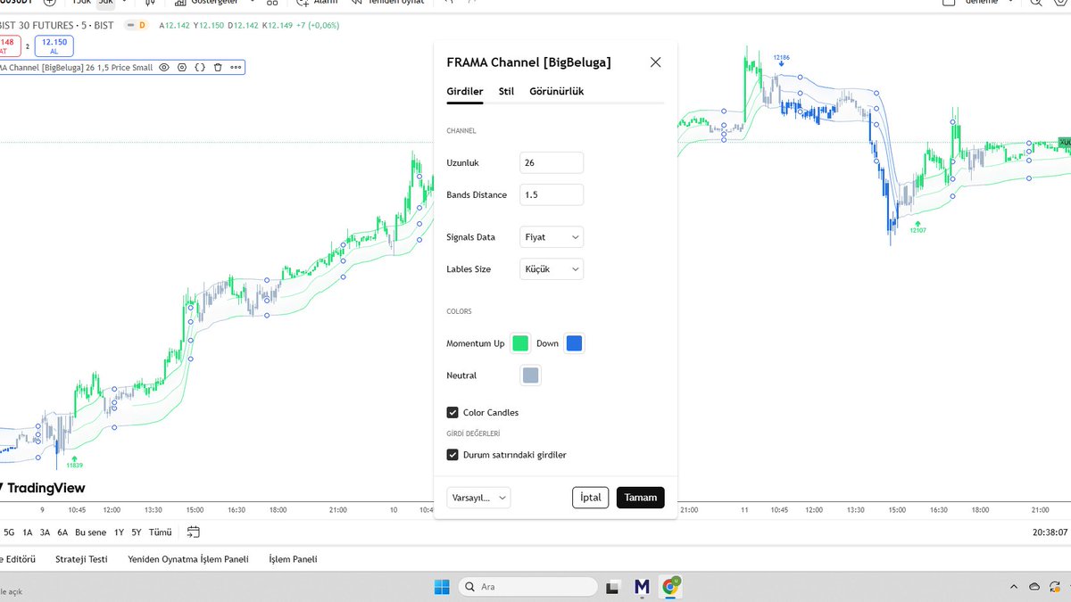
Task: Select the Bu sene time range
Action: click(x=90, y=532)
